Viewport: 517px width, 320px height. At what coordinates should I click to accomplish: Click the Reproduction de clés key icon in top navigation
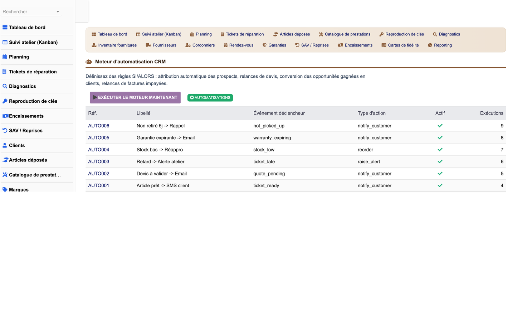(x=381, y=34)
